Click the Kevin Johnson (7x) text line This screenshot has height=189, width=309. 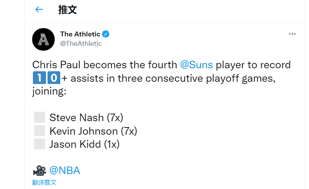click(x=93, y=131)
